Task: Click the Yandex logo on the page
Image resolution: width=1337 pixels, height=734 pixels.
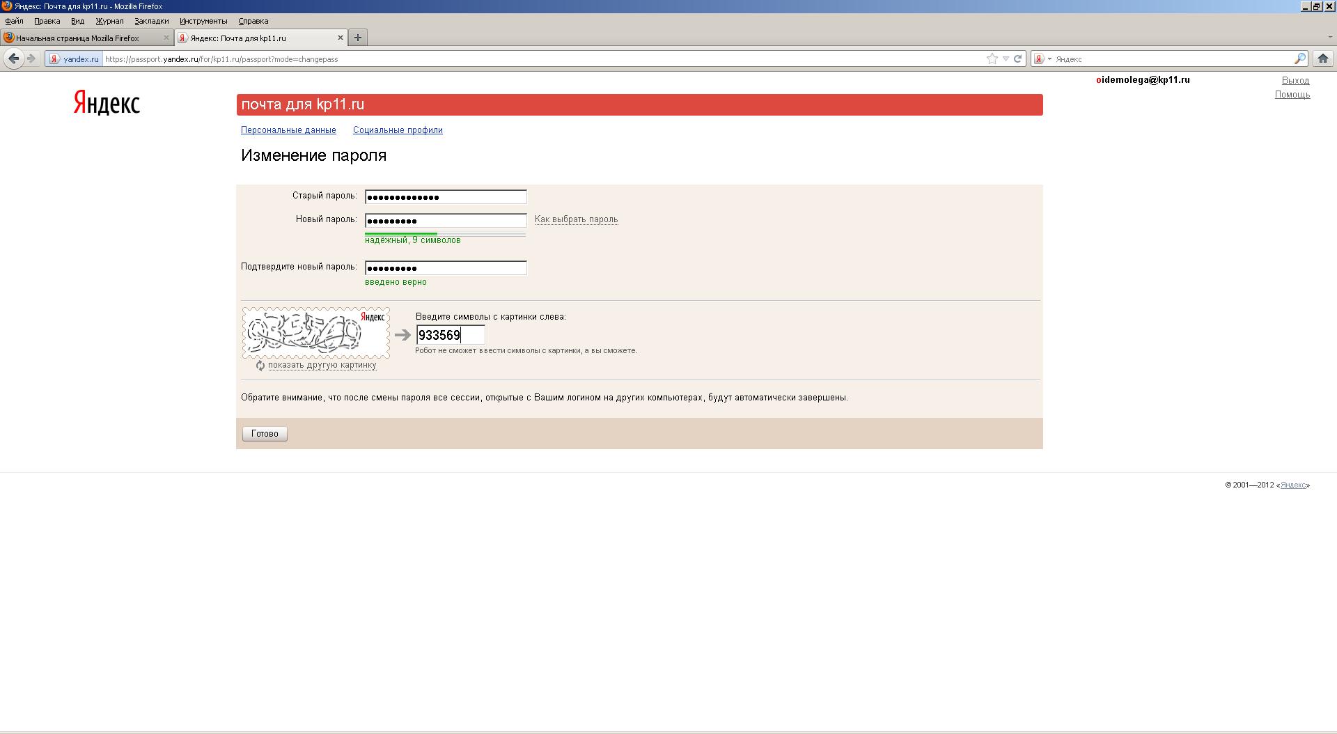Action: click(x=107, y=102)
